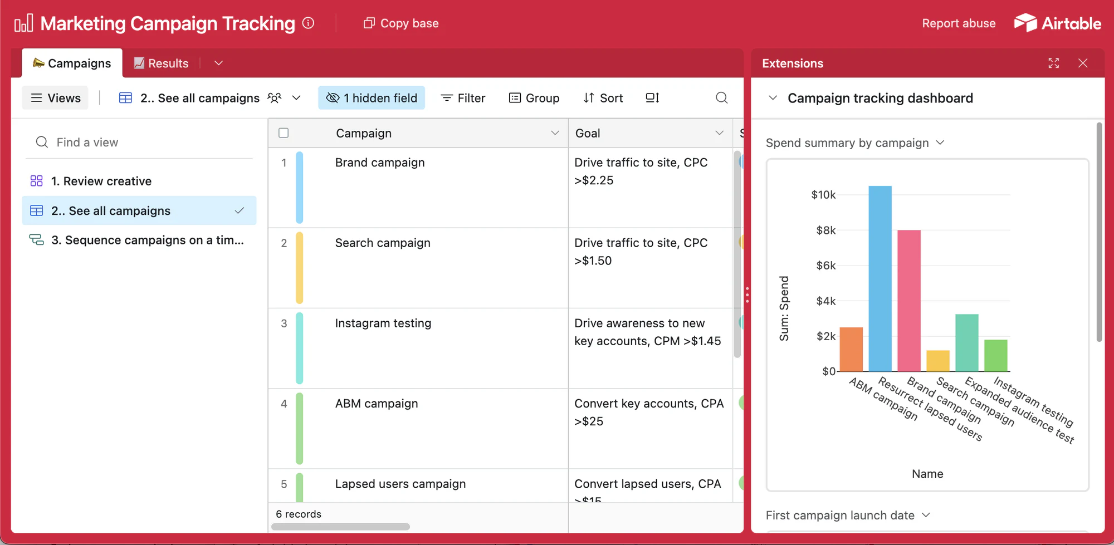The width and height of the screenshot is (1114, 545).
Task: Click the search magnifier icon in toolbar
Action: 722,98
